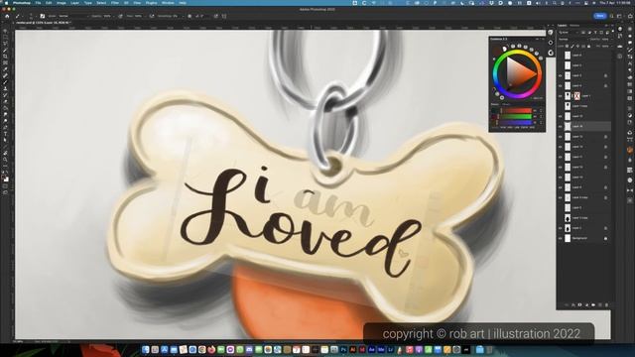Create a new group from Layers panel bottom
This screenshot has height=357, width=635.
click(593, 304)
